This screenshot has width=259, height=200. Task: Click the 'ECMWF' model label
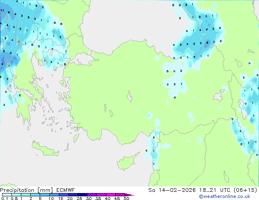tap(66, 190)
